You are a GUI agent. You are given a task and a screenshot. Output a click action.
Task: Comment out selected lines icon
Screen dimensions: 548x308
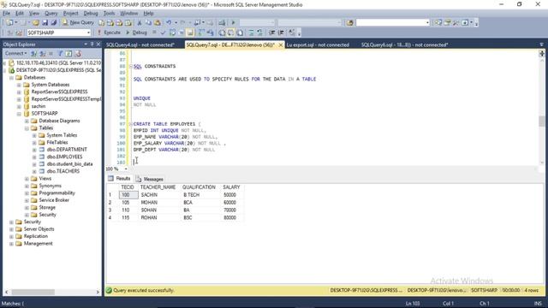tap(251, 33)
